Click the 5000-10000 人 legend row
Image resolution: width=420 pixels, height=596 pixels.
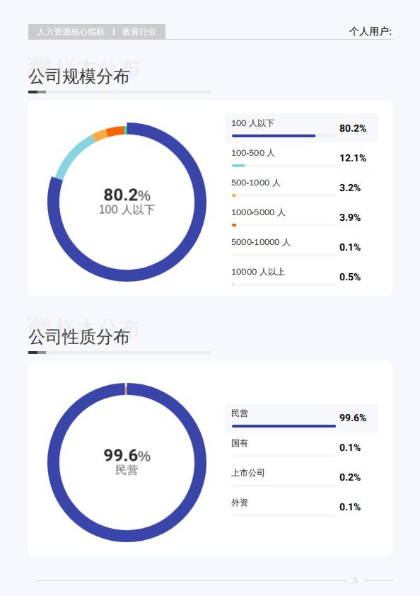point(301,247)
